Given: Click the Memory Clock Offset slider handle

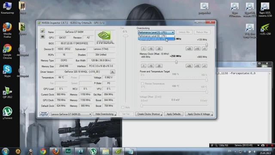Looking at the screenshot, I should tap(176, 62).
